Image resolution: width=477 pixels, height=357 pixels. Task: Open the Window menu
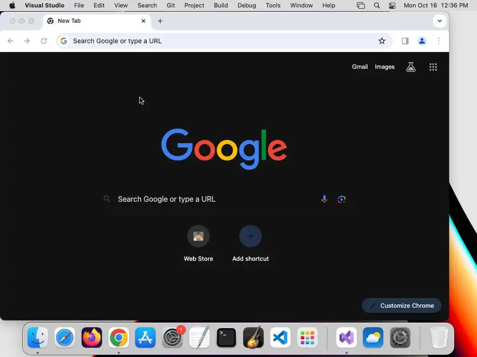click(301, 6)
